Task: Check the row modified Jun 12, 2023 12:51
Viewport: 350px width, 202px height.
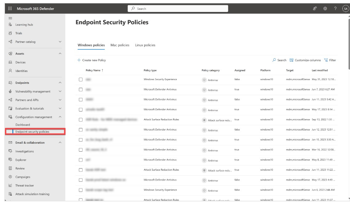Action: (x=81, y=130)
